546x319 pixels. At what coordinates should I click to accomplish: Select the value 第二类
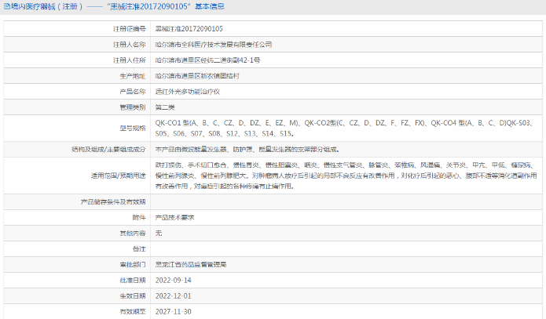(165, 107)
